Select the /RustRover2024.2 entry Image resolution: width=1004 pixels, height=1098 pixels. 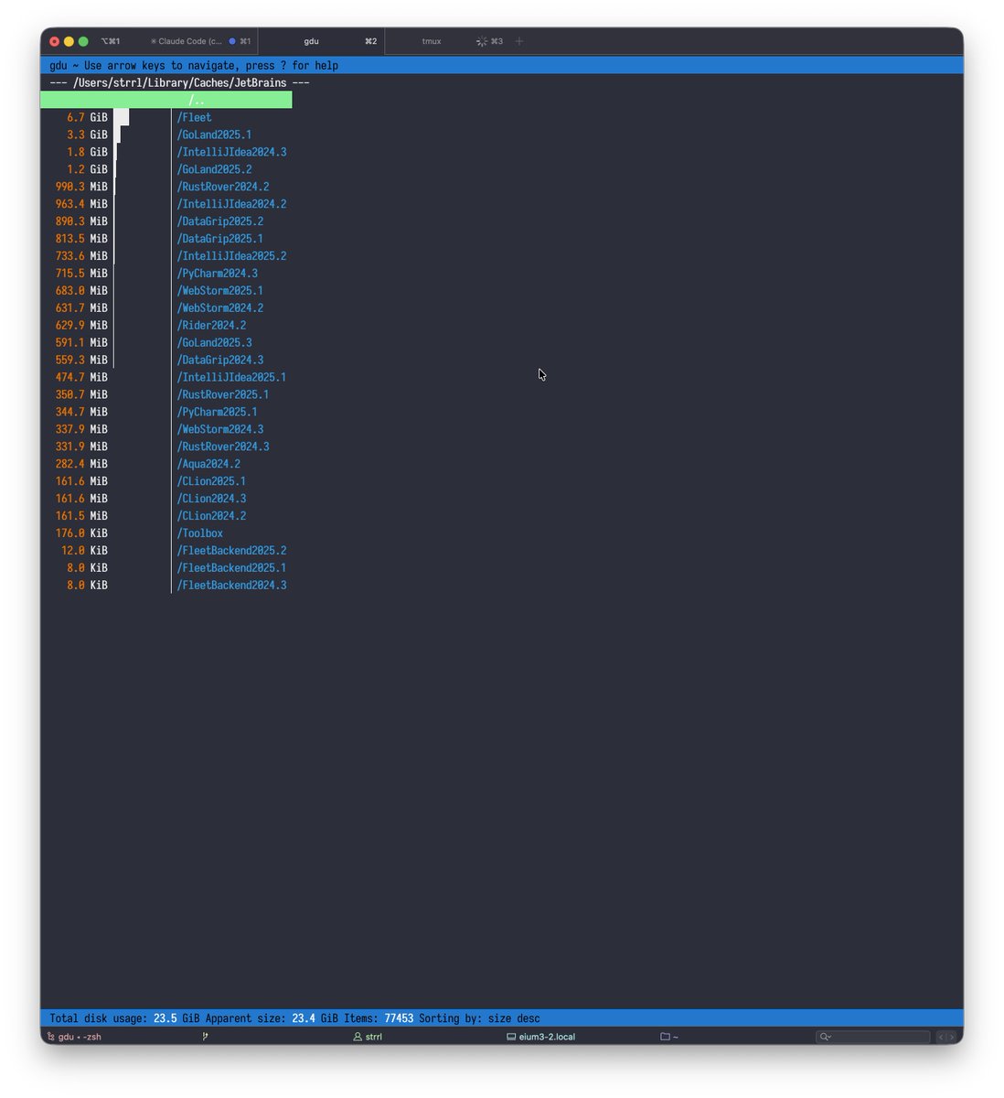pyautogui.click(x=223, y=187)
